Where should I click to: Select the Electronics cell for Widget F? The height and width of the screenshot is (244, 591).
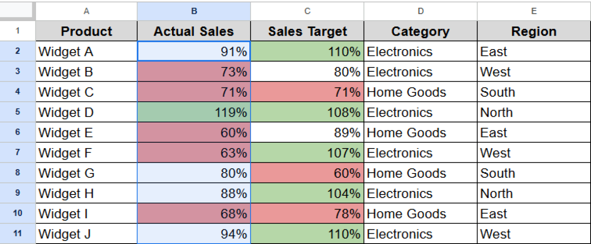click(420, 153)
